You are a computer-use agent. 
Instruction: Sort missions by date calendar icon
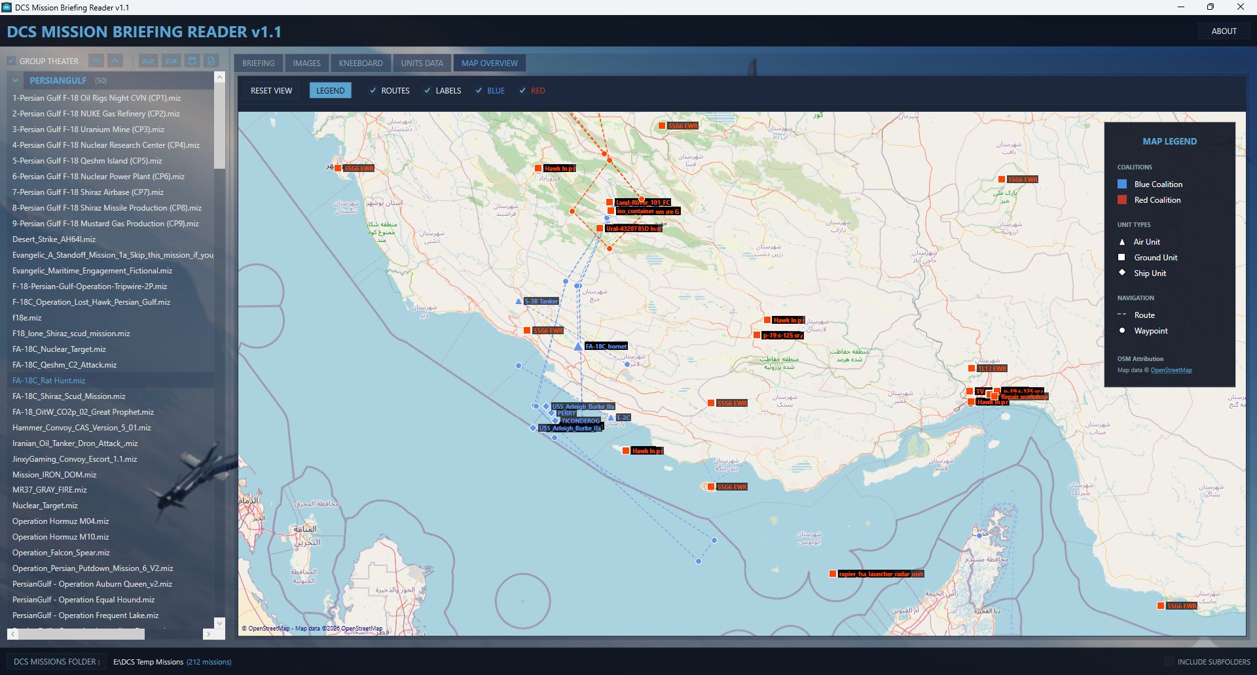point(192,61)
